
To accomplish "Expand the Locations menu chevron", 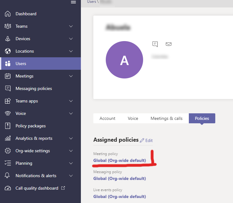I will pyautogui.click(x=71, y=51).
